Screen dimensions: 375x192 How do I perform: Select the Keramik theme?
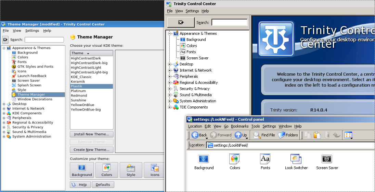[92, 82]
